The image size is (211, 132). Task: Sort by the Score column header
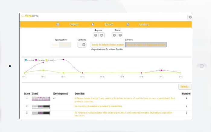click(27, 94)
